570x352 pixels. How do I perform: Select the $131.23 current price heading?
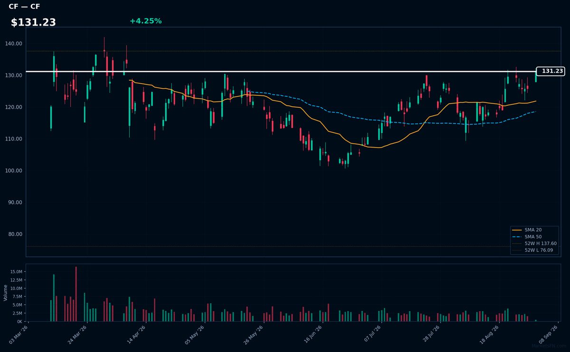click(33, 22)
